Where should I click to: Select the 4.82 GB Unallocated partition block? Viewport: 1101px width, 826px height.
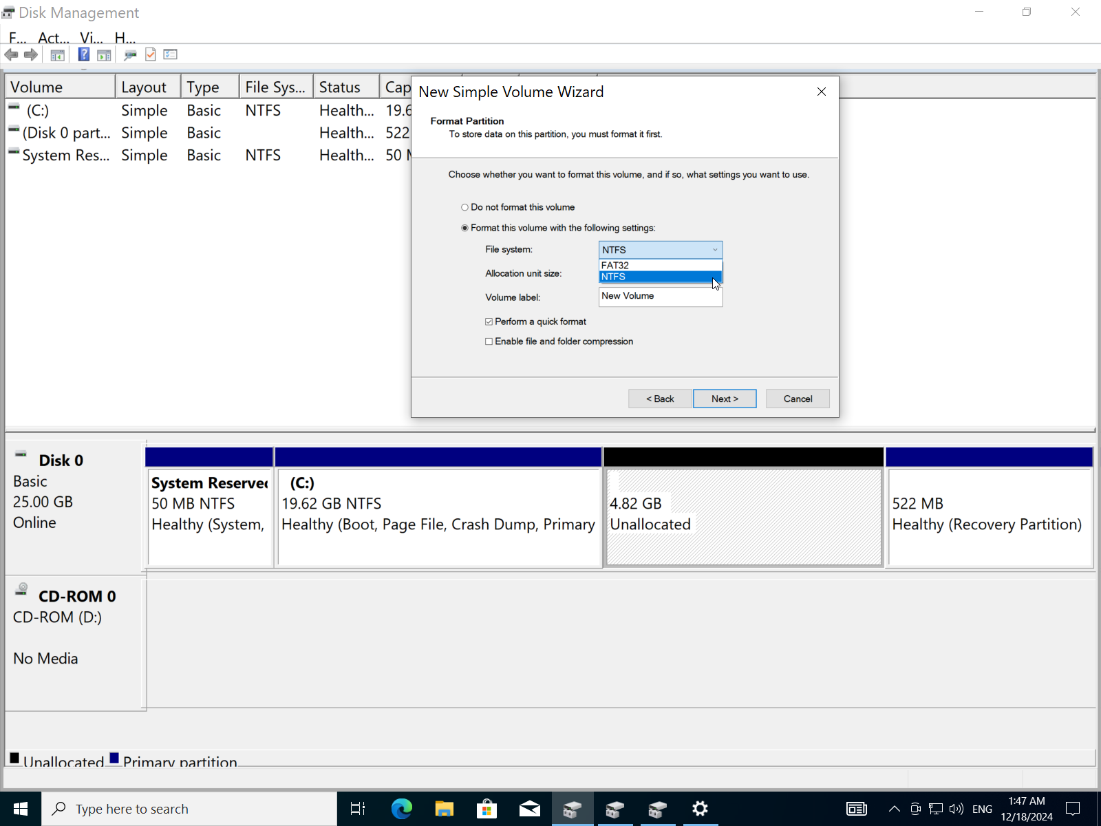coord(743,516)
